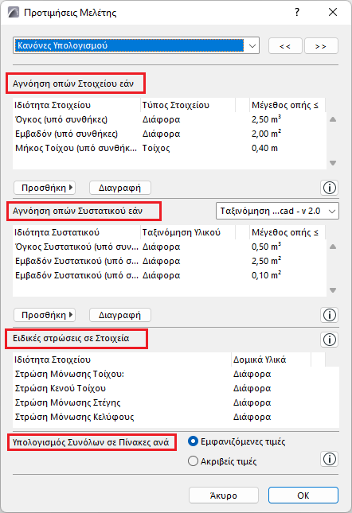This screenshot has width=352, height=513.
Task: Open Ταξινόμηση ...cad - v 2.0 dropdown
Action: click(277, 211)
